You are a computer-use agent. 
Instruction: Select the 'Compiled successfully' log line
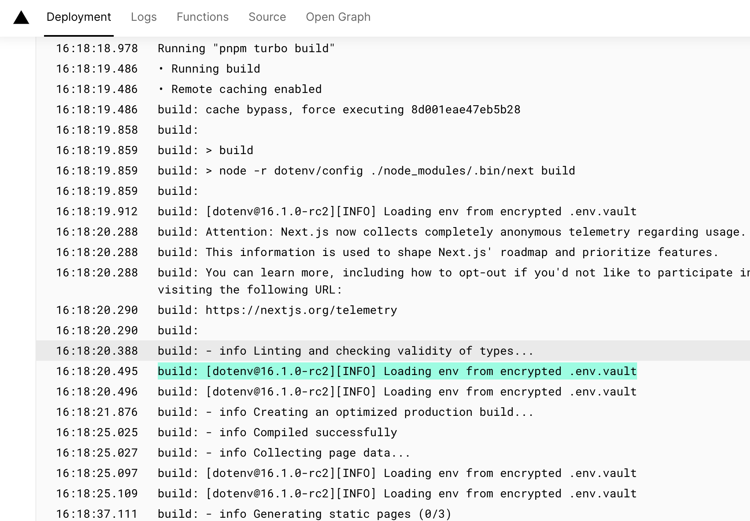pyautogui.click(x=278, y=433)
